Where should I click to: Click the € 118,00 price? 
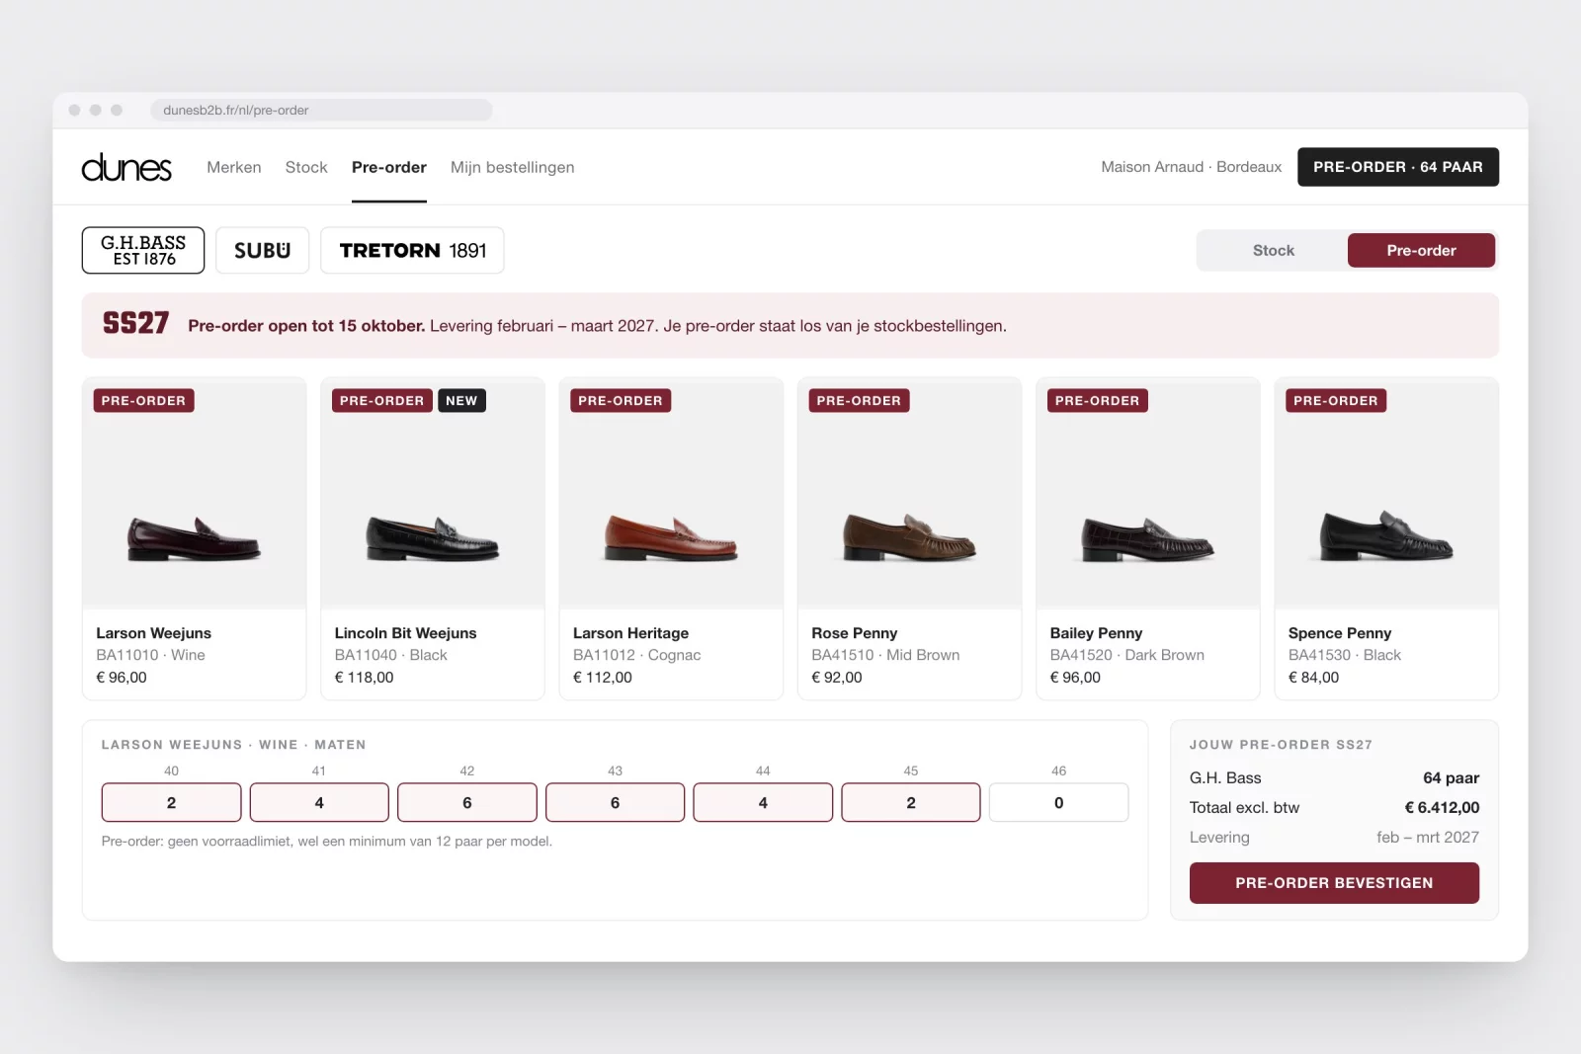coord(364,678)
